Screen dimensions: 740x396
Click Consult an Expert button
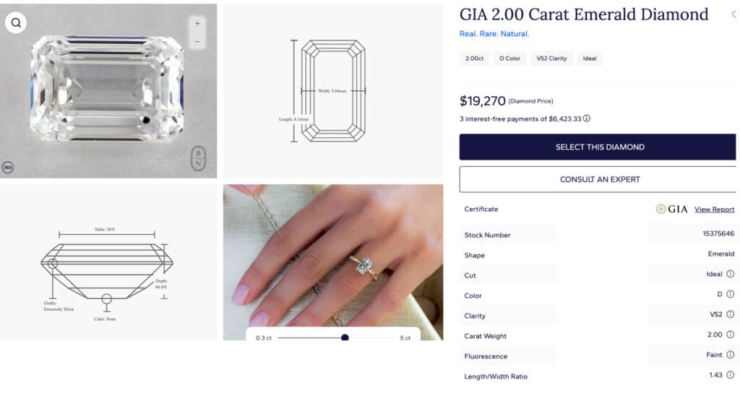(598, 179)
